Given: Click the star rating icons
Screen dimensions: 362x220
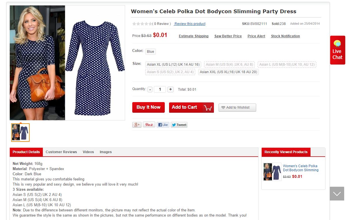Looking at the screenshot, I should 142,24.
